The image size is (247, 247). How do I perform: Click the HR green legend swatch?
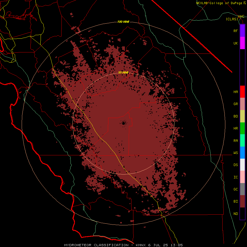point(242,128)
